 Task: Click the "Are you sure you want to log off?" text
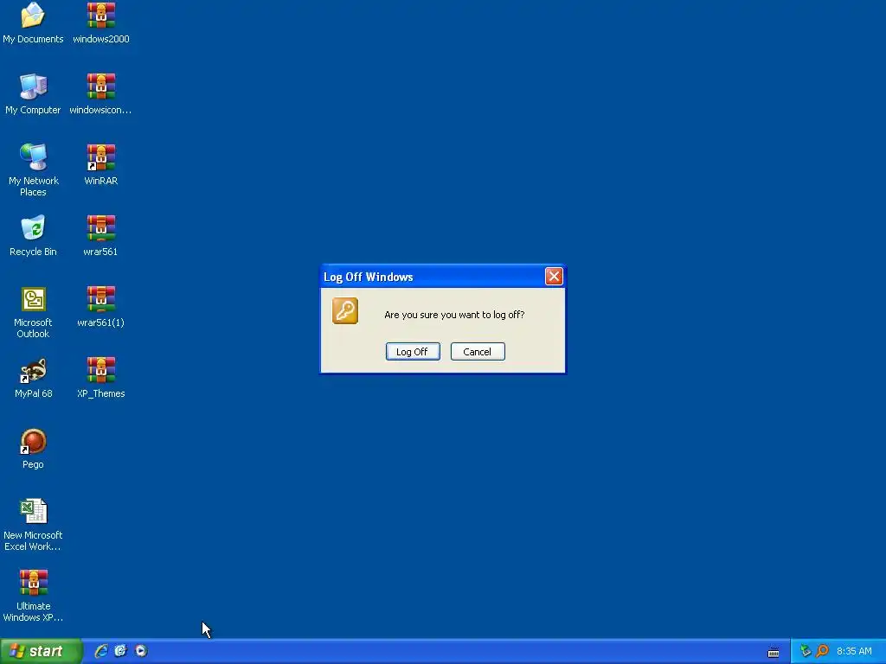[454, 315]
